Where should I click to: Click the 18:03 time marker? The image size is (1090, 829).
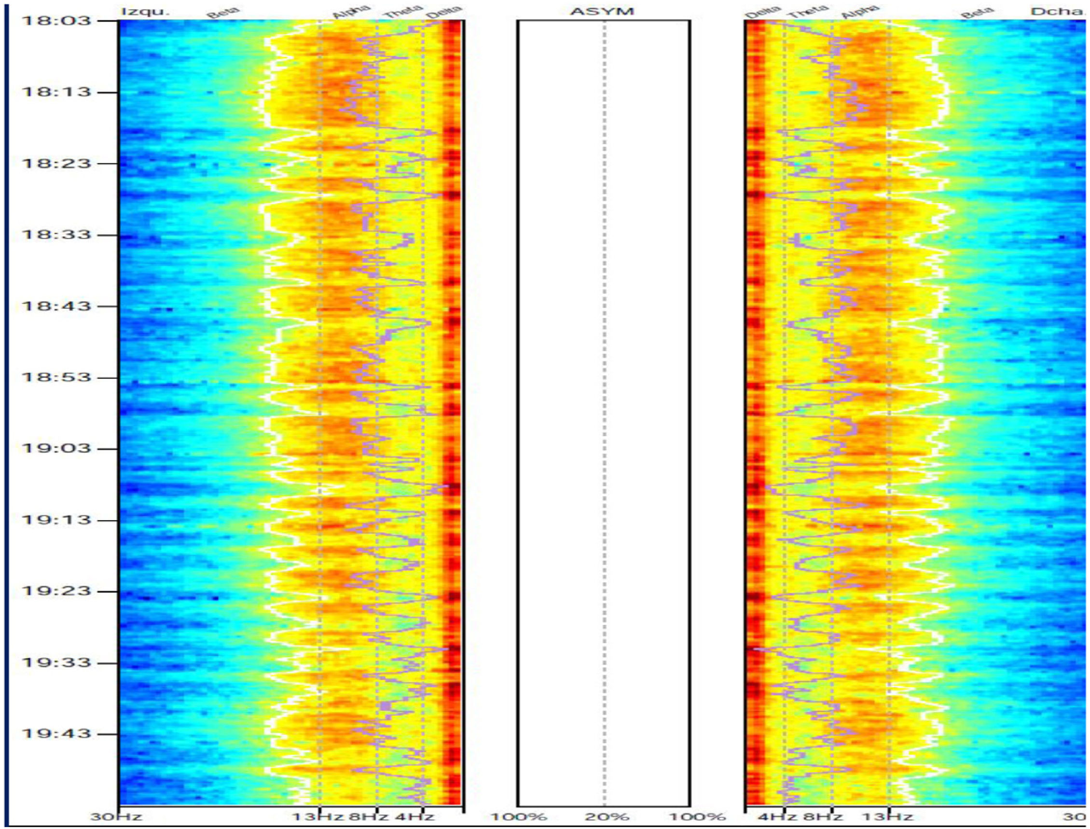(x=57, y=21)
